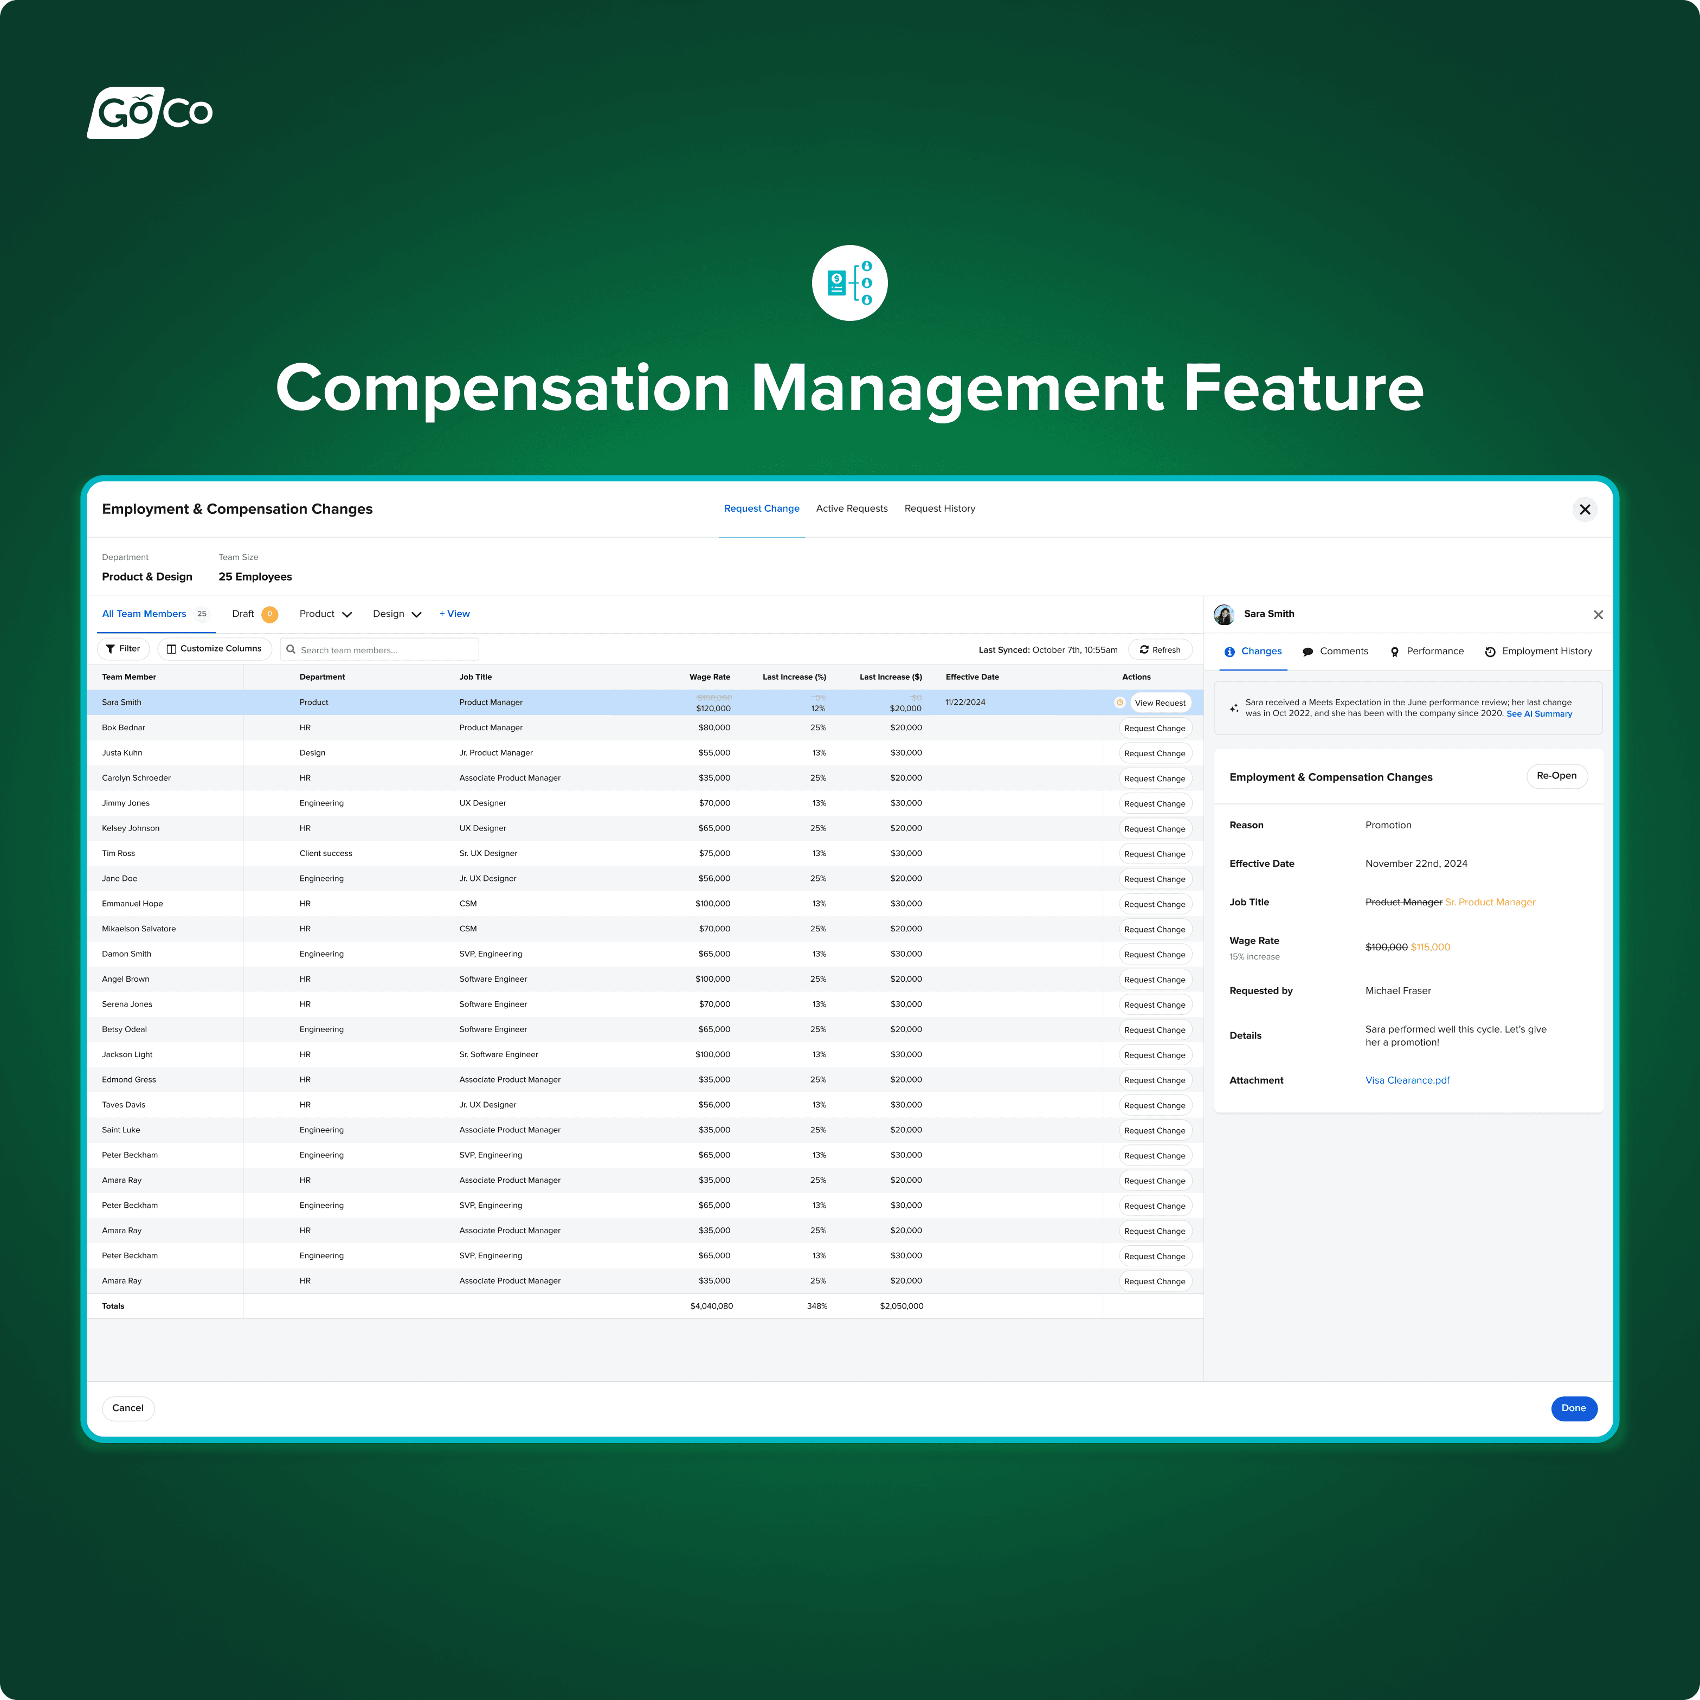Click the pending clock icon in Sara Smith's row
Screen dimensions: 1700x1700
(1119, 702)
